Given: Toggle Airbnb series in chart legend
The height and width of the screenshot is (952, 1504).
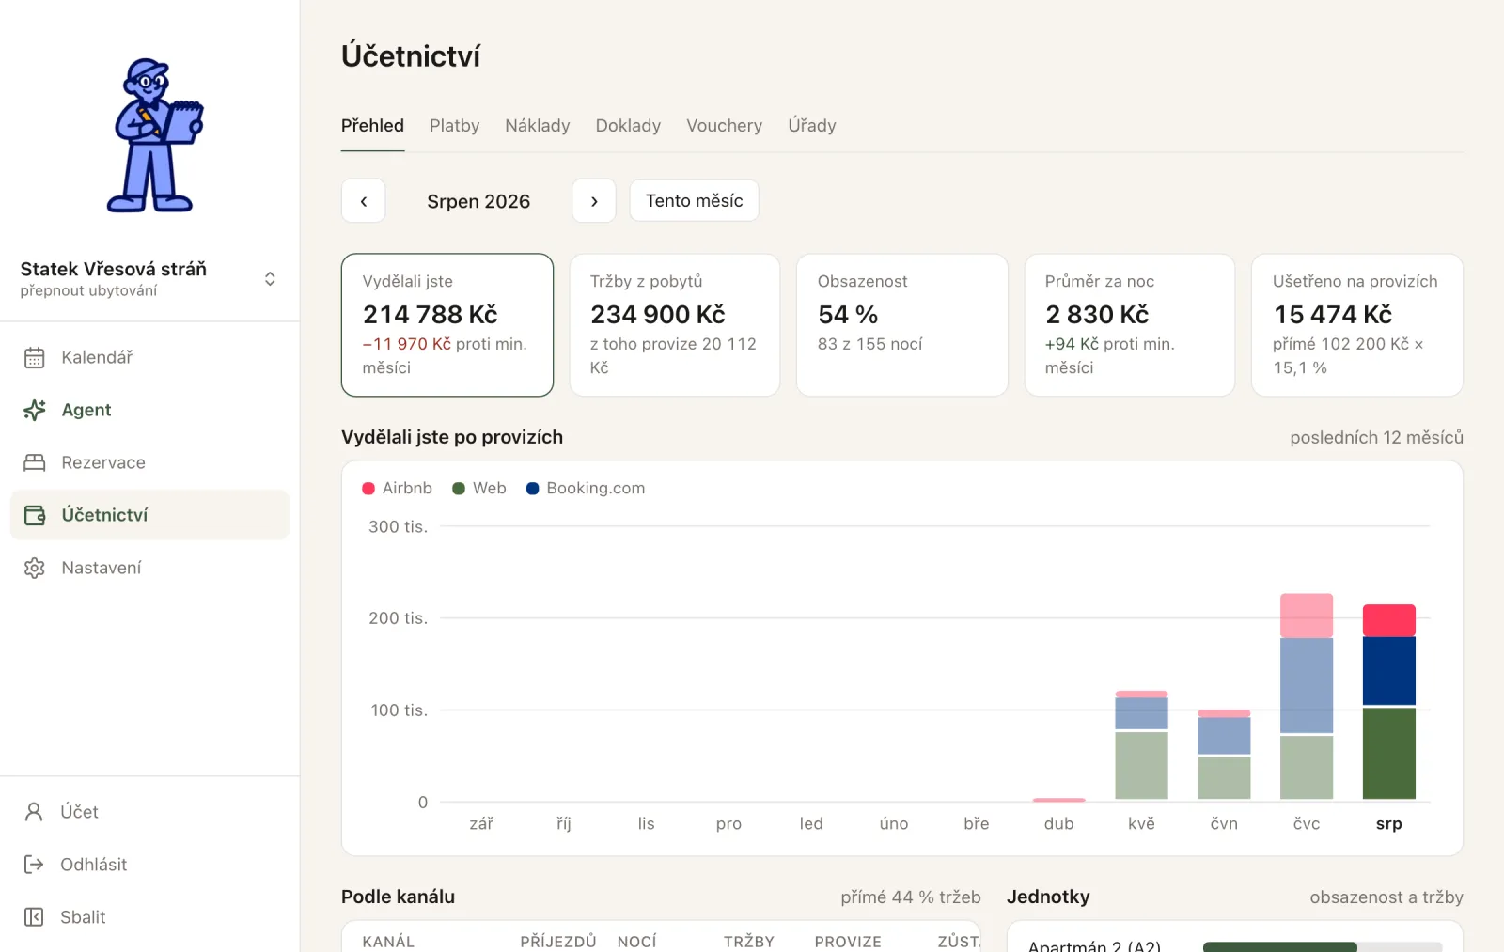Looking at the screenshot, I should (x=397, y=489).
